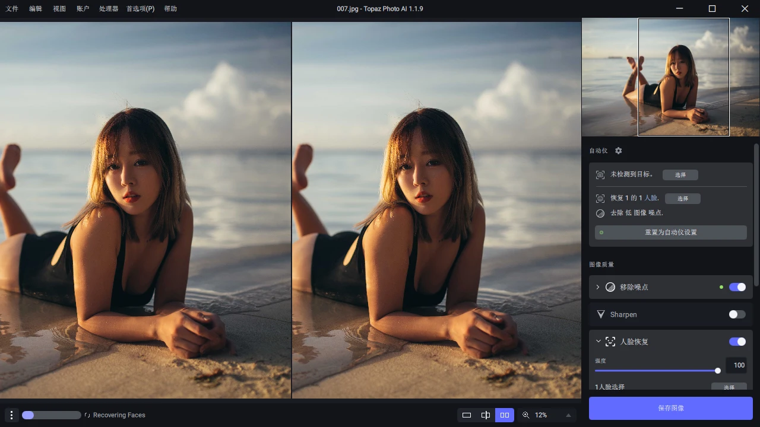Open the 视图 menu
The width and height of the screenshot is (760, 427).
pyautogui.click(x=59, y=9)
